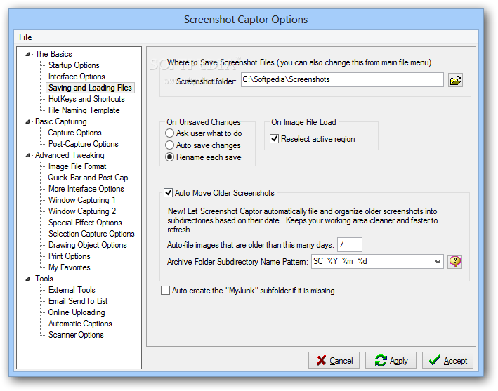
Task: Open Startup Options page
Action: pyautogui.click(x=74, y=65)
